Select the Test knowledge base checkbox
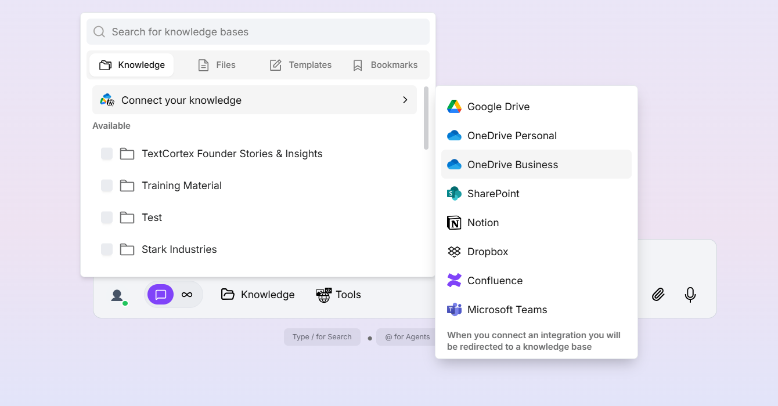This screenshot has width=778, height=406. 107,217
